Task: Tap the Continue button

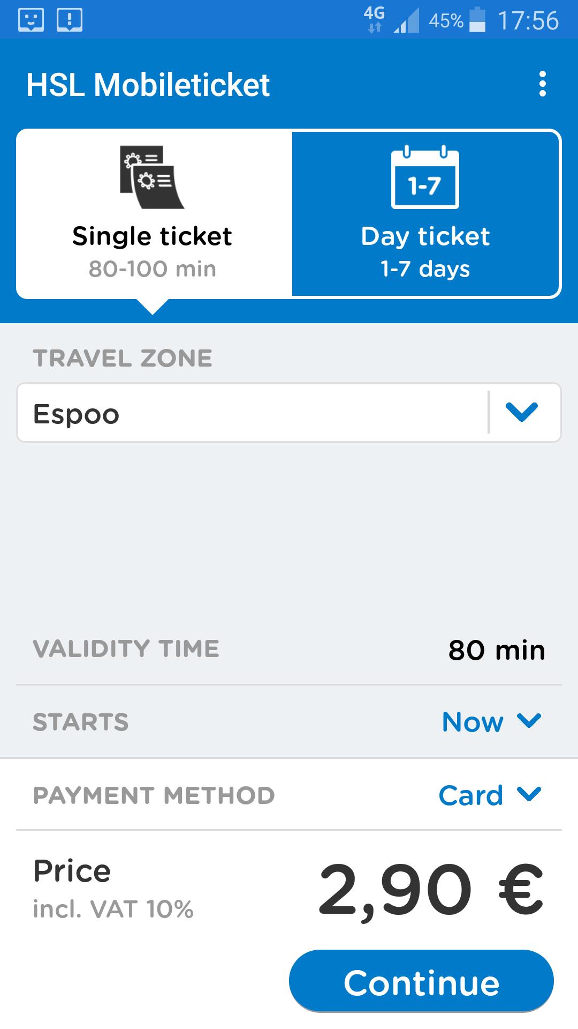Action: click(x=421, y=982)
